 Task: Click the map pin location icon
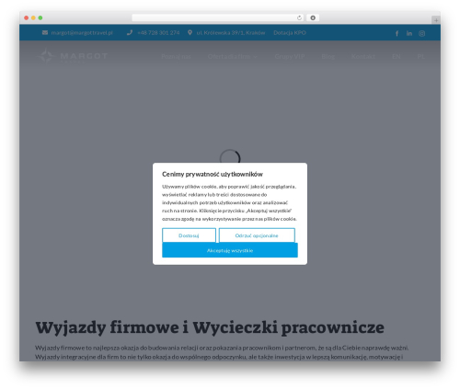point(190,32)
